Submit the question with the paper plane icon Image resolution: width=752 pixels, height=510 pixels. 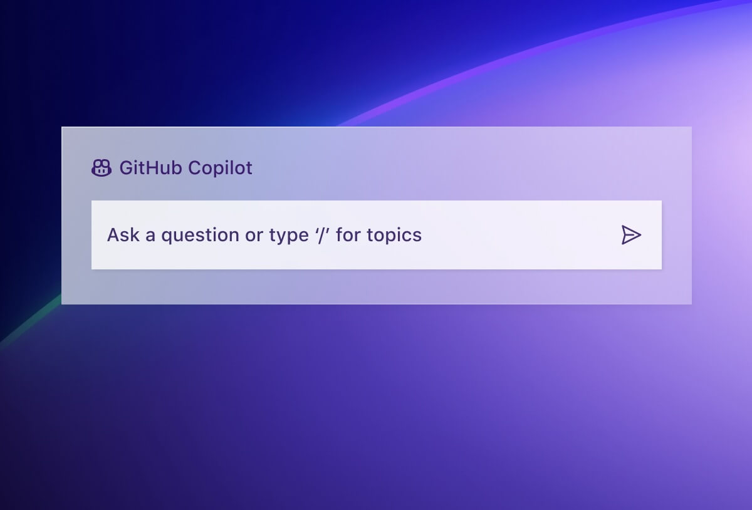click(x=631, y=235)
